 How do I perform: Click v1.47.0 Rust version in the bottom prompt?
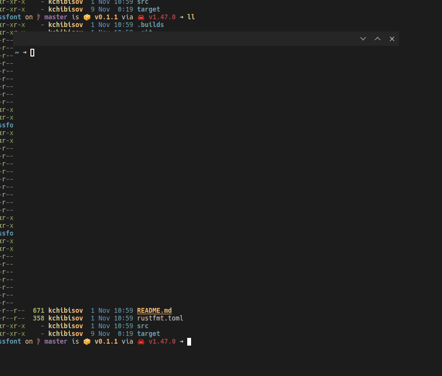pyautogui.click(x=162, y=341)
